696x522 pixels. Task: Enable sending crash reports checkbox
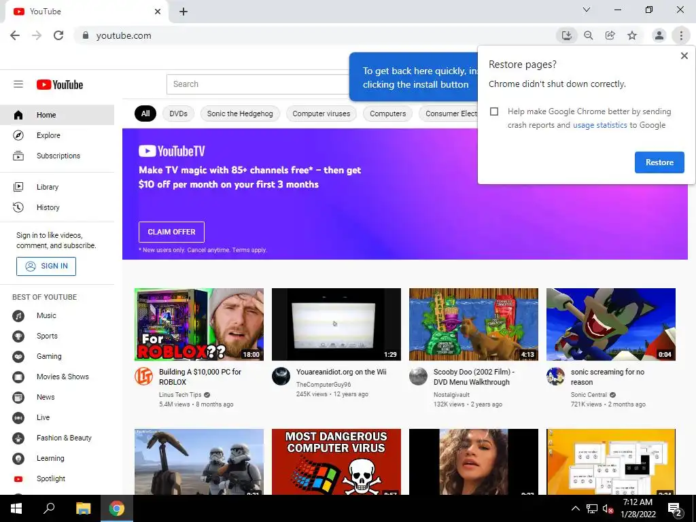[494, 111]
